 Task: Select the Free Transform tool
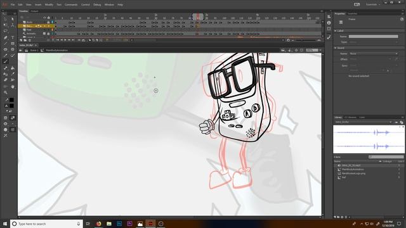coord(6,25)
